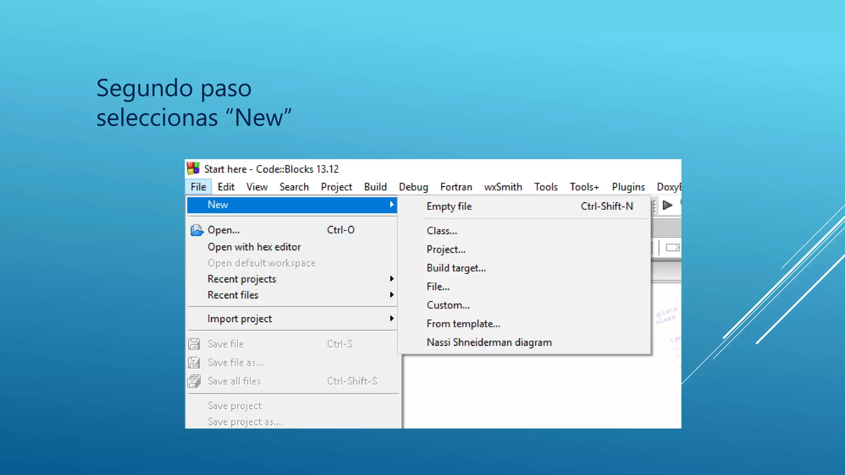Screen dimensions: 845x475
Task: Choose Build target... from submenu
Action: point(524,268)
